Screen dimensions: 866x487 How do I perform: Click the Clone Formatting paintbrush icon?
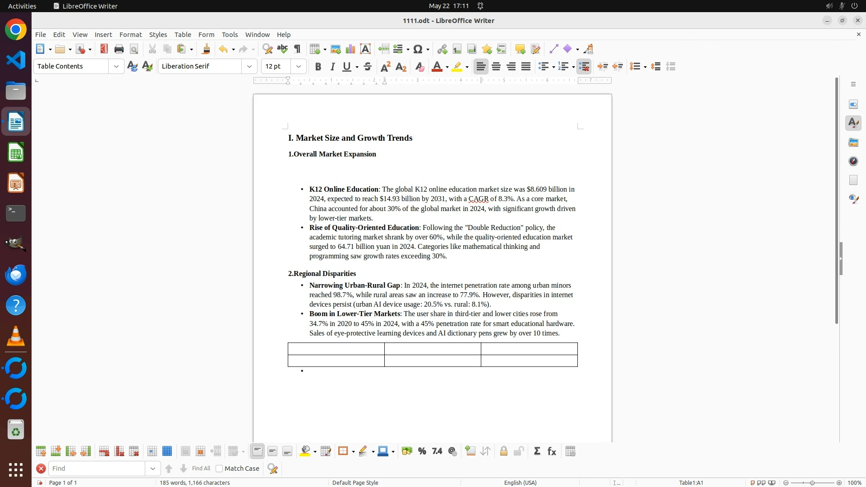[206, 49]
